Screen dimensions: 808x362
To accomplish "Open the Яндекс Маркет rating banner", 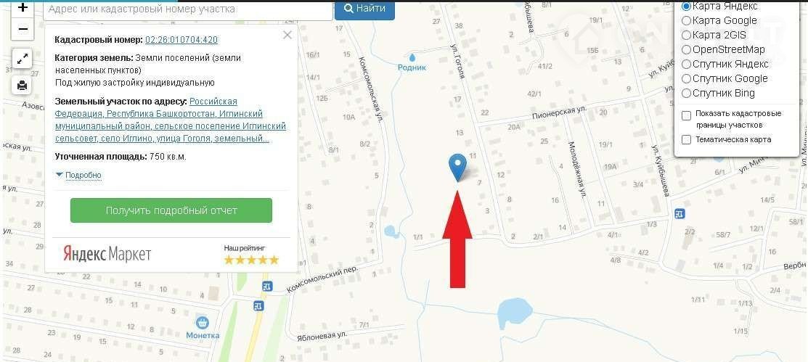I will [x=171, y=254].
